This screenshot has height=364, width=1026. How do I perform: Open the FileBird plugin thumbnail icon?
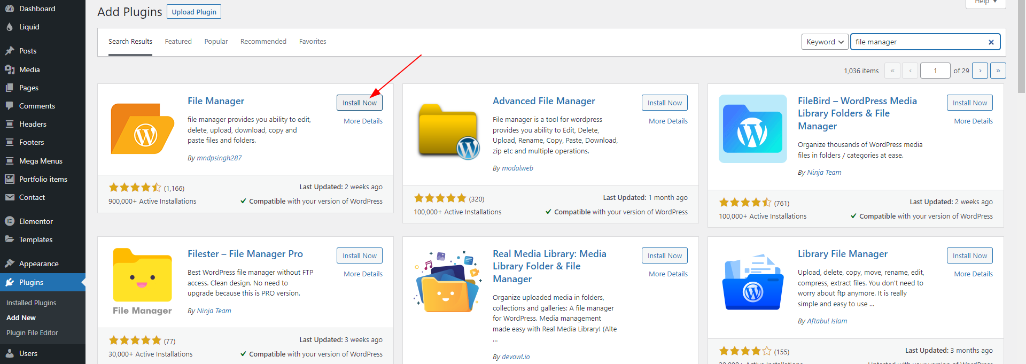pos(752,129)
